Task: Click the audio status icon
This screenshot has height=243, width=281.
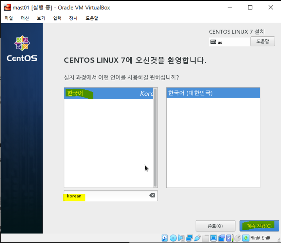Action: [181, 238]
